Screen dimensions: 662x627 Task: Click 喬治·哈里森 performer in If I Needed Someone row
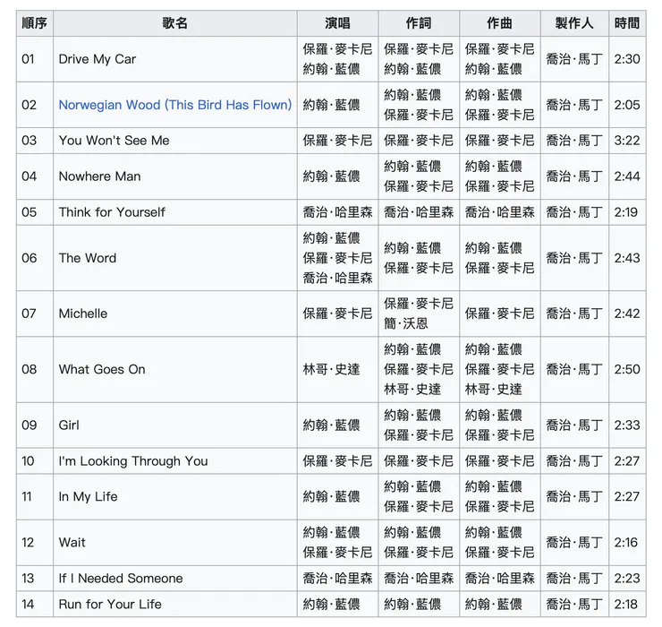click(337, 579)
